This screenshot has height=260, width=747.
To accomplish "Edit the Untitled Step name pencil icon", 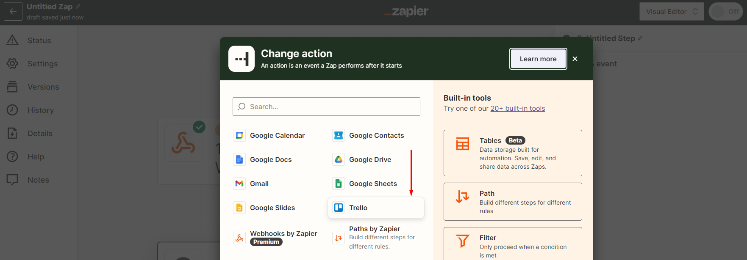I will pyautogui.click(x=640, y=38).
